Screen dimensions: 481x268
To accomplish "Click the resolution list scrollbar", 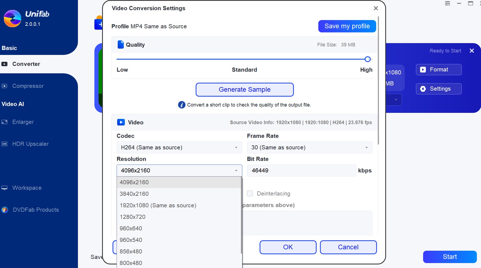I will pos(241,215).
